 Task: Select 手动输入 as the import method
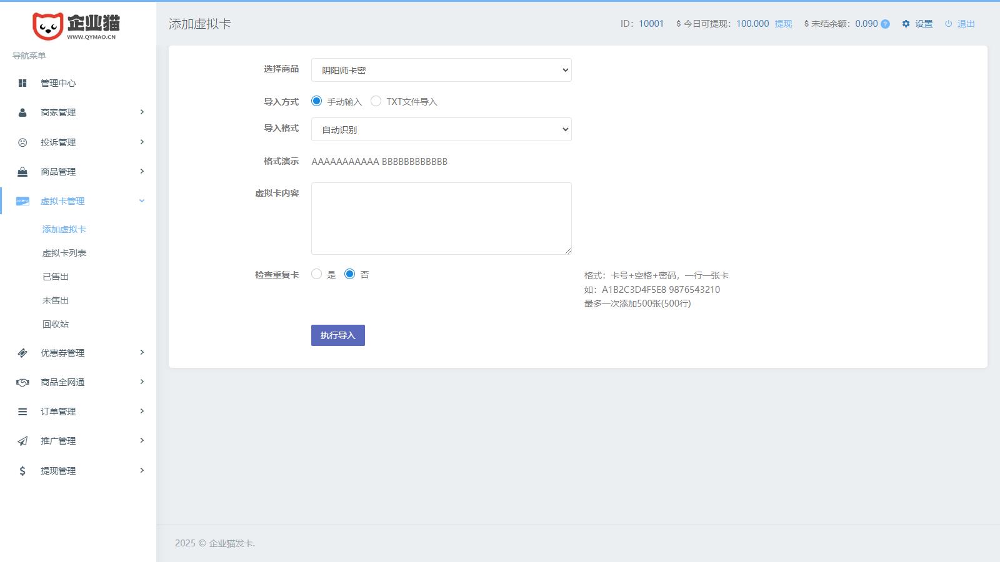click(x=317, y=101)
